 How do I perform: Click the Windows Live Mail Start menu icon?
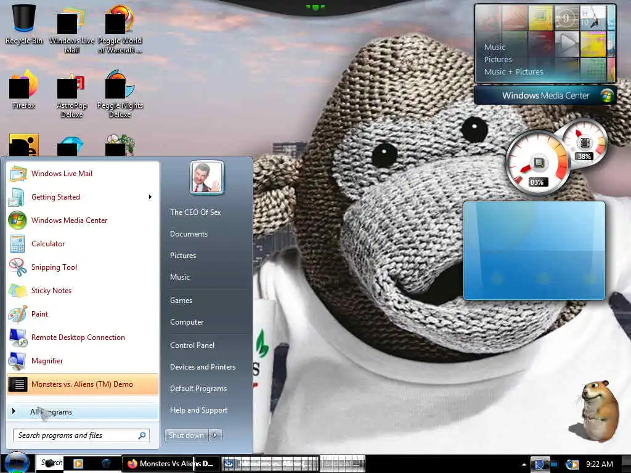coord(18,174)
